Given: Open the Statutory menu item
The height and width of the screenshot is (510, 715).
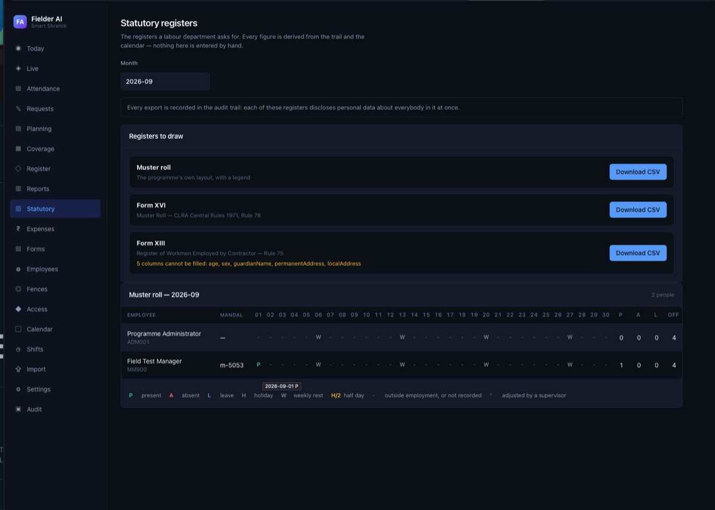Looking at the screenshot, I should pyautogui.click(x=55, y=209).
